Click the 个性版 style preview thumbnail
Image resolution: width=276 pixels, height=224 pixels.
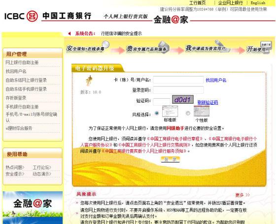[202, 111]
